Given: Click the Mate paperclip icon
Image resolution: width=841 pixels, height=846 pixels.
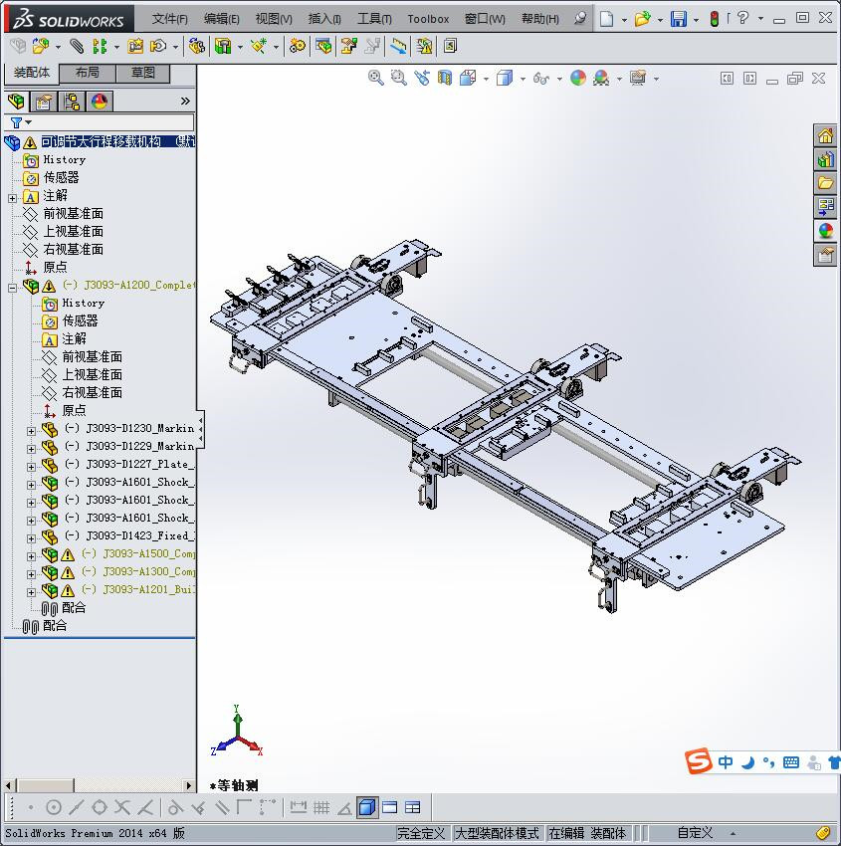Looking at the screenshot, I should [77, 47].
